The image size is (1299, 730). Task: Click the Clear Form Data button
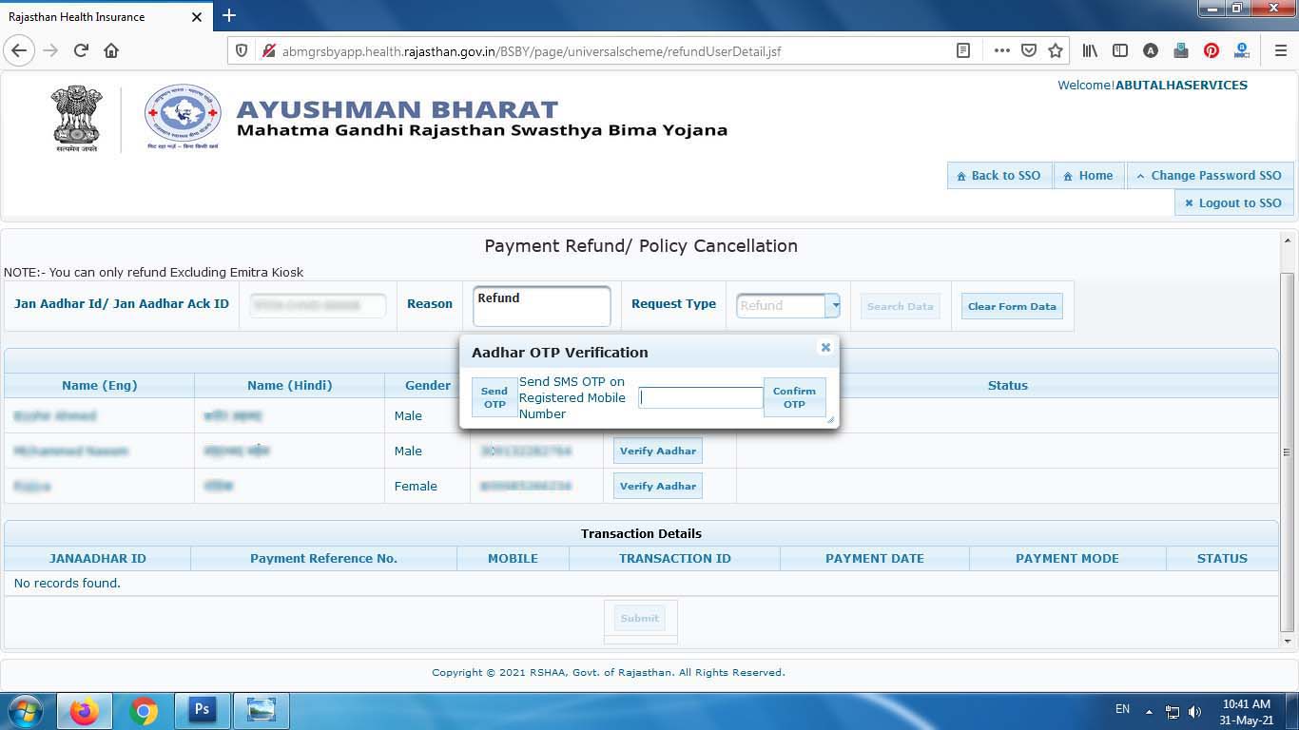[x=1012, y=306]
